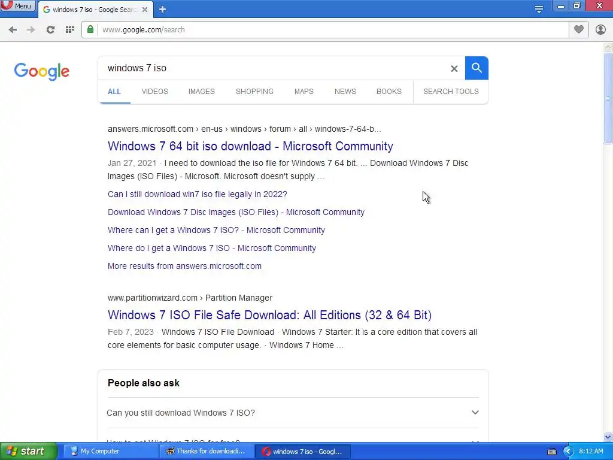Open Download Windows 7 Disc Images link
613x460 pixels.
point(236,213)
